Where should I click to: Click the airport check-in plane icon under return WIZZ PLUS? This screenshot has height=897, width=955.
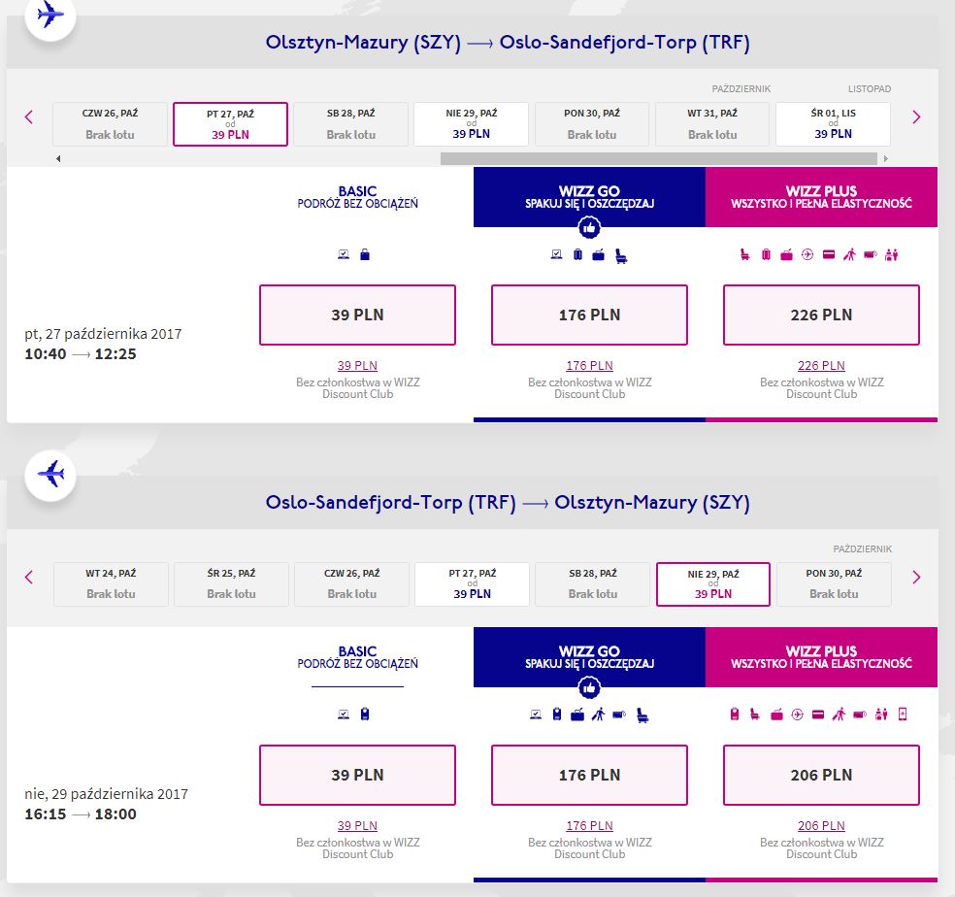[797, 714]
